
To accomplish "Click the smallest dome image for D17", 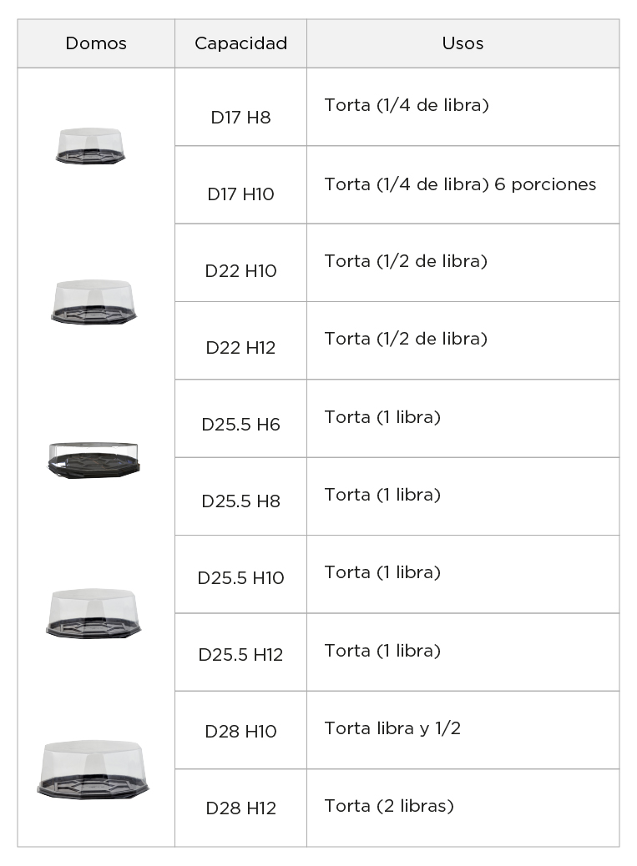I will pyautogui.click(x=91, y=146).
